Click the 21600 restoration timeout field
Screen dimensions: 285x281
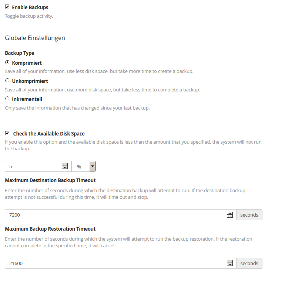[121, 263]
